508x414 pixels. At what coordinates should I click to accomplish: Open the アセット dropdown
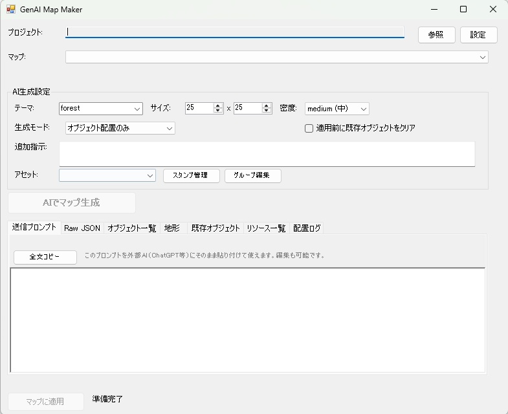pyautogui.click(x=107, y=175)
